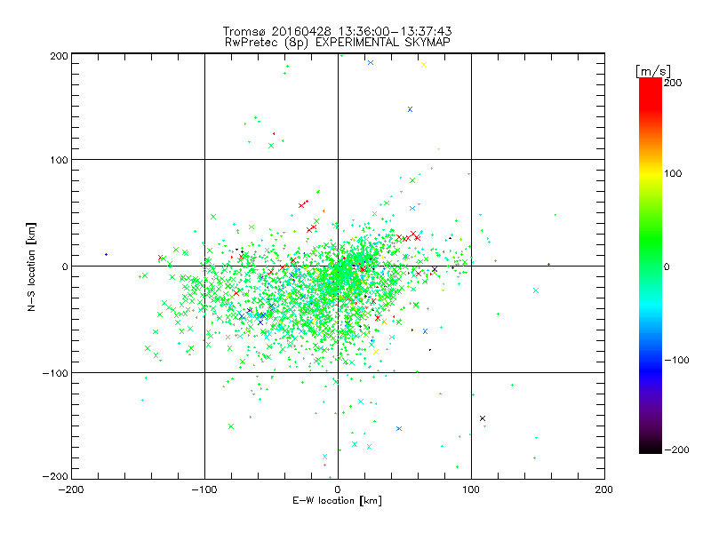Screen dimensions: 711x533
Task: Click the subtitle "RwPretec (8p) EXPERIMENTAL SKYMAP"
Action: coord(338,42)
